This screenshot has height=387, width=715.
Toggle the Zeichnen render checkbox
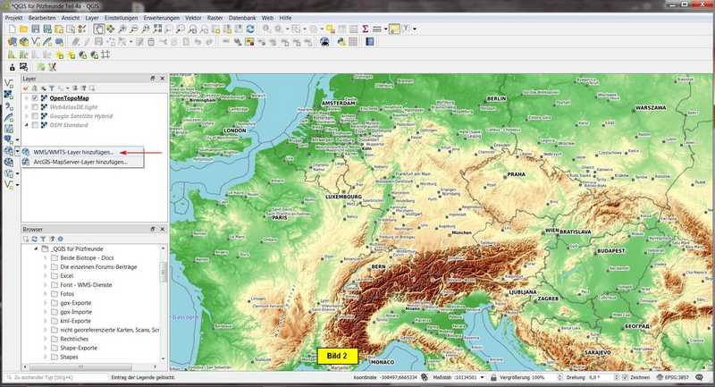point(625,377)
